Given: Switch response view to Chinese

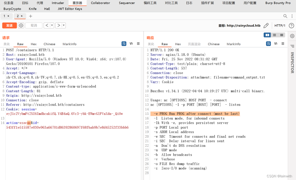Looking at the screenshot, I should coord(214,44).
